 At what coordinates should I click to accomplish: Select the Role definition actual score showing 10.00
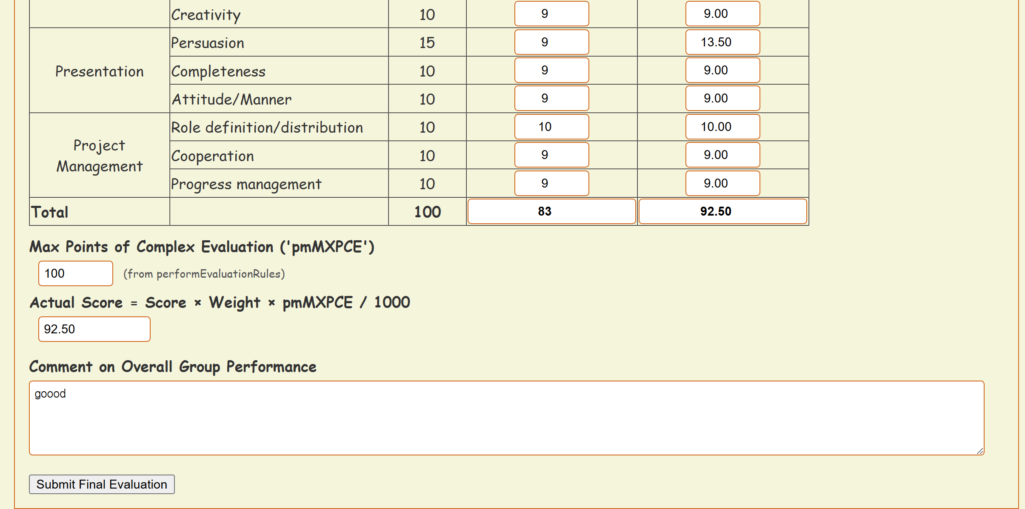coord(722,126)
